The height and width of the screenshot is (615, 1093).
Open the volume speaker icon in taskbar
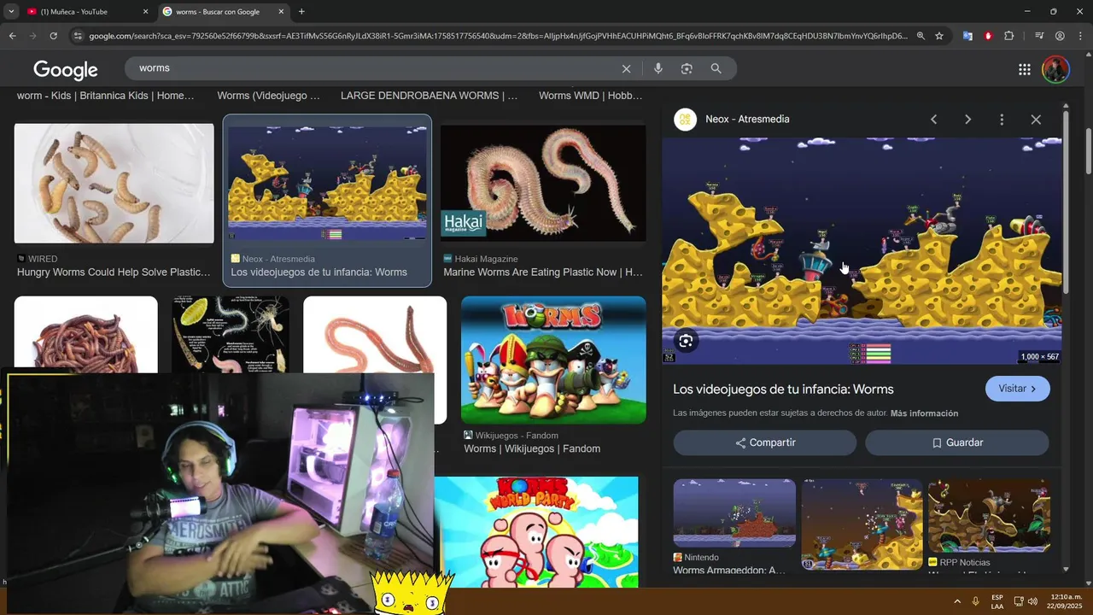[1032, 601]
